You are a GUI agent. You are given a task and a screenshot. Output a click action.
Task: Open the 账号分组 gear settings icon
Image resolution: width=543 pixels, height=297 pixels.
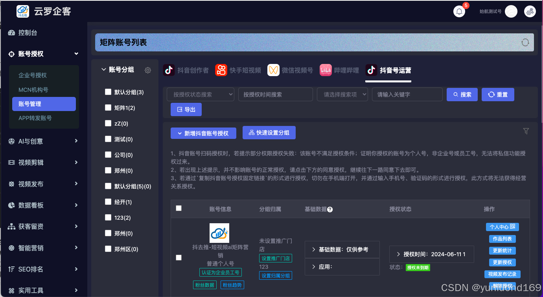[148, 70]
